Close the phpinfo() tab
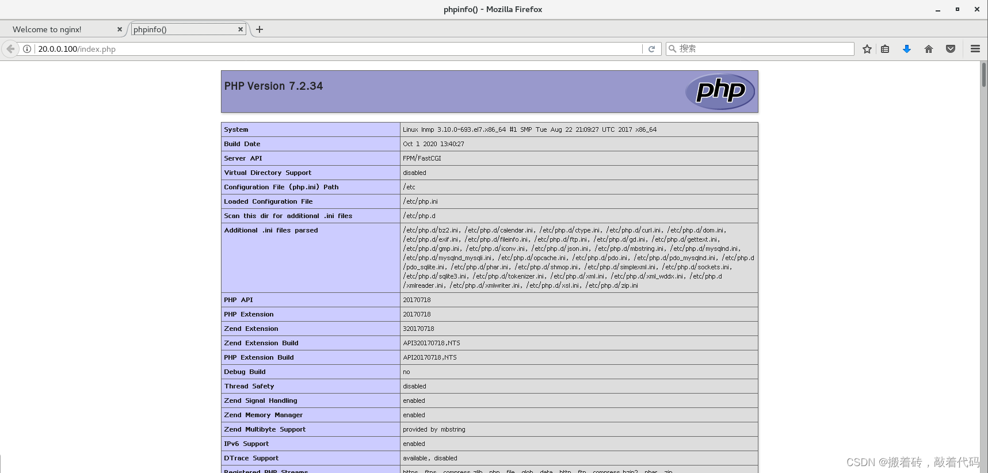Viewport: 988px width, 473px height. [x=241, y=29]
